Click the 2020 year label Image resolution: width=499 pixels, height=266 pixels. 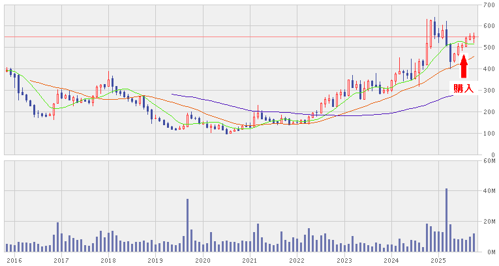click(203, 260)
